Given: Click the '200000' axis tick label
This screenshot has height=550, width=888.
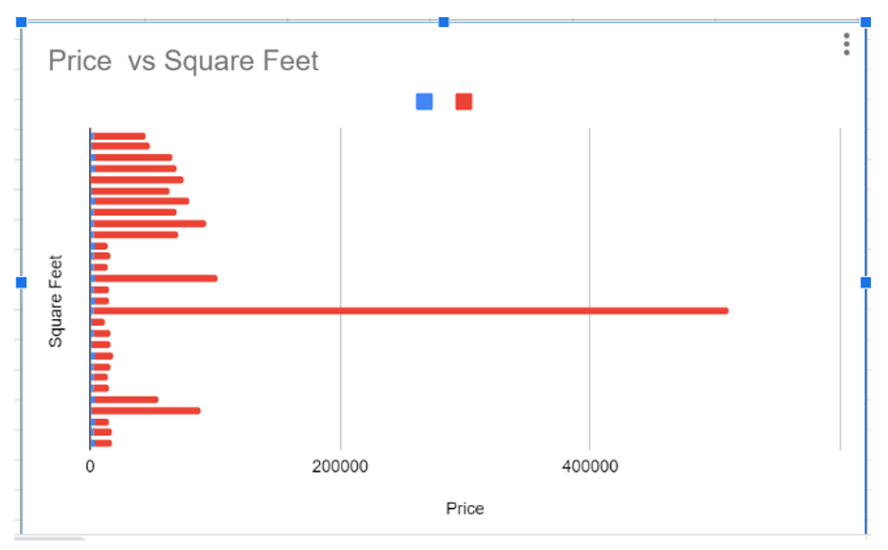Looking at the screenshot, I should (340, 467).
